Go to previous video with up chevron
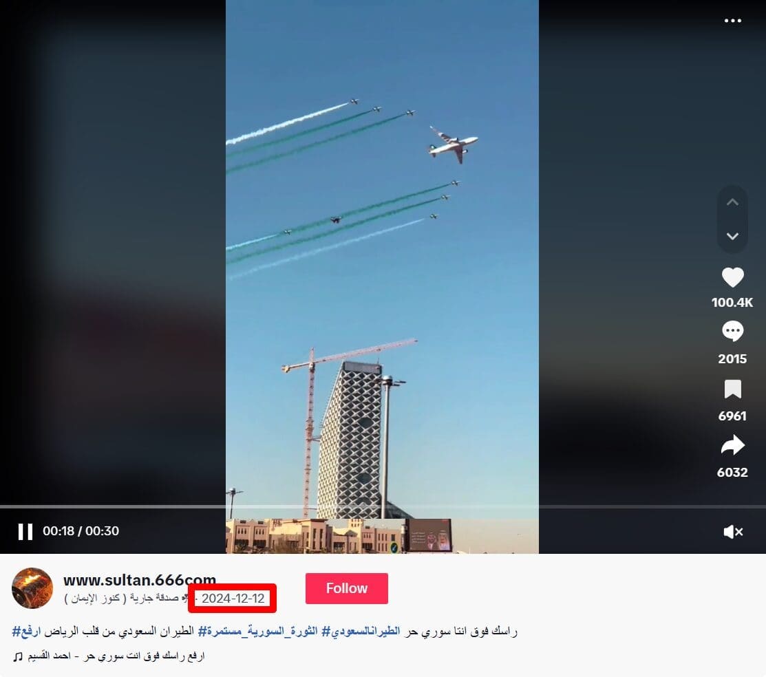The height and width of the screenshot is (677, 766). 732,202
